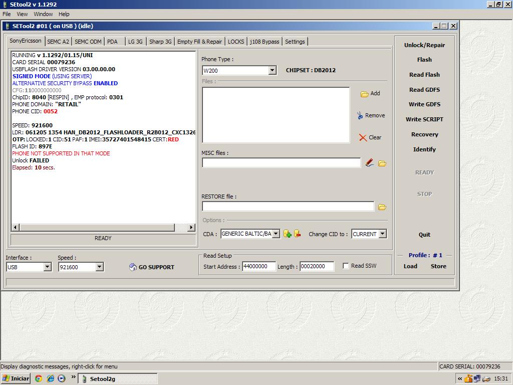Click the Flash button
This screenshot has width=513, height=385.
coord(424,60)
